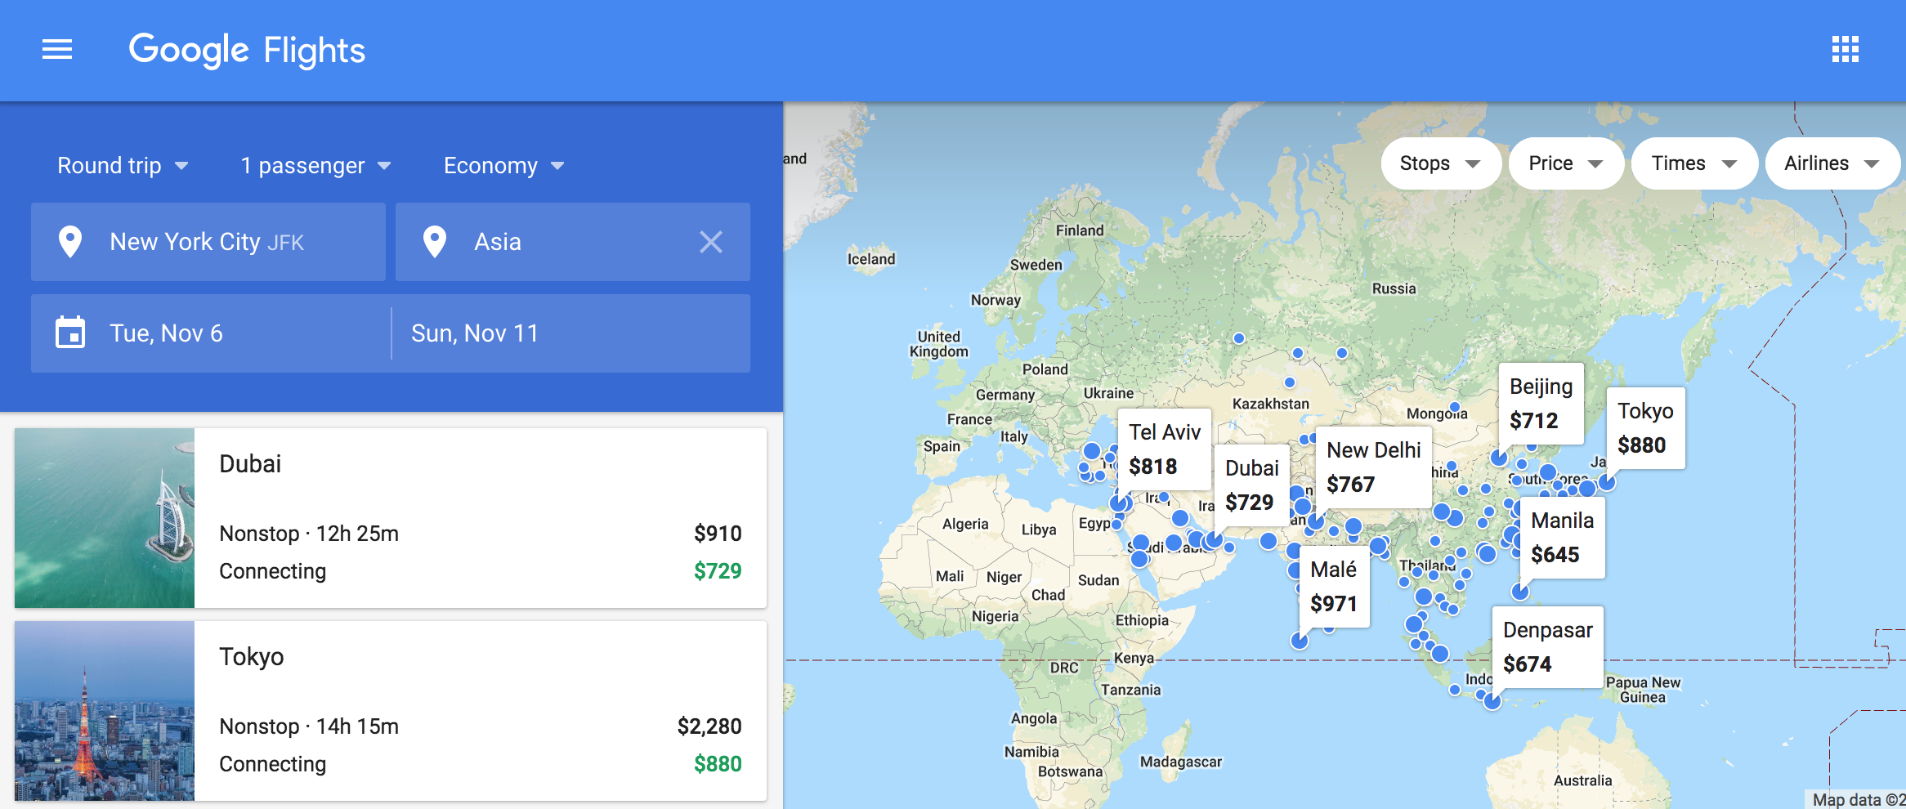Click the New Delhi $767 map label

(1373, 467)
